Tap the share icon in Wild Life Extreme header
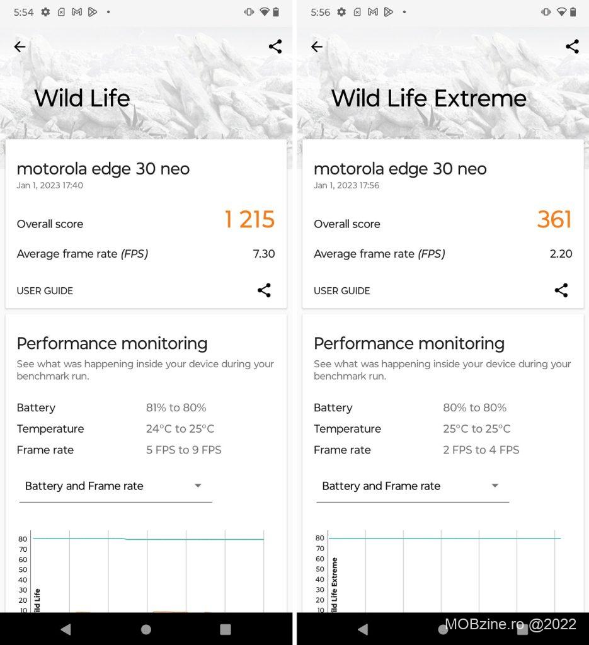The width and height of the screenshot is (589, 645). 572,46
